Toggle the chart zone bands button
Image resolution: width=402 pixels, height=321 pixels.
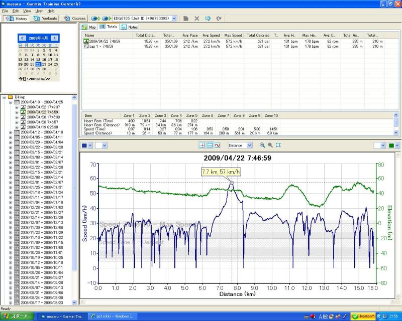210,145
